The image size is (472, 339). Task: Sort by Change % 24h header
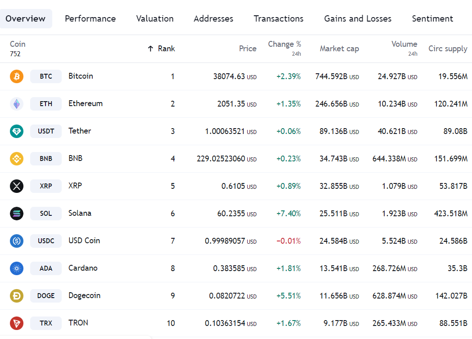285,49
